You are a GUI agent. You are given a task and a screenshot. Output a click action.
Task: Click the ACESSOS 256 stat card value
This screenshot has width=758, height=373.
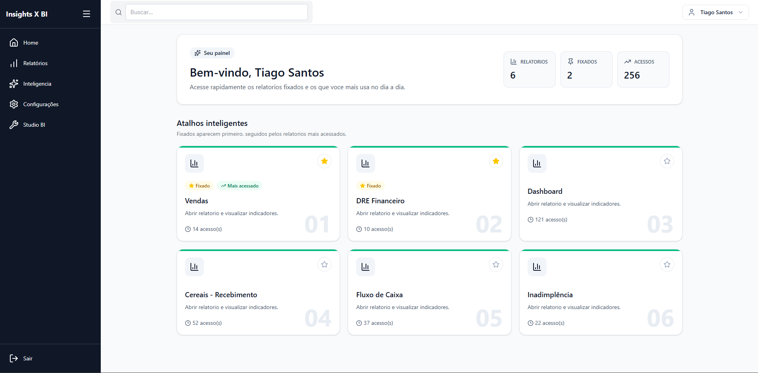pos(632,75)
